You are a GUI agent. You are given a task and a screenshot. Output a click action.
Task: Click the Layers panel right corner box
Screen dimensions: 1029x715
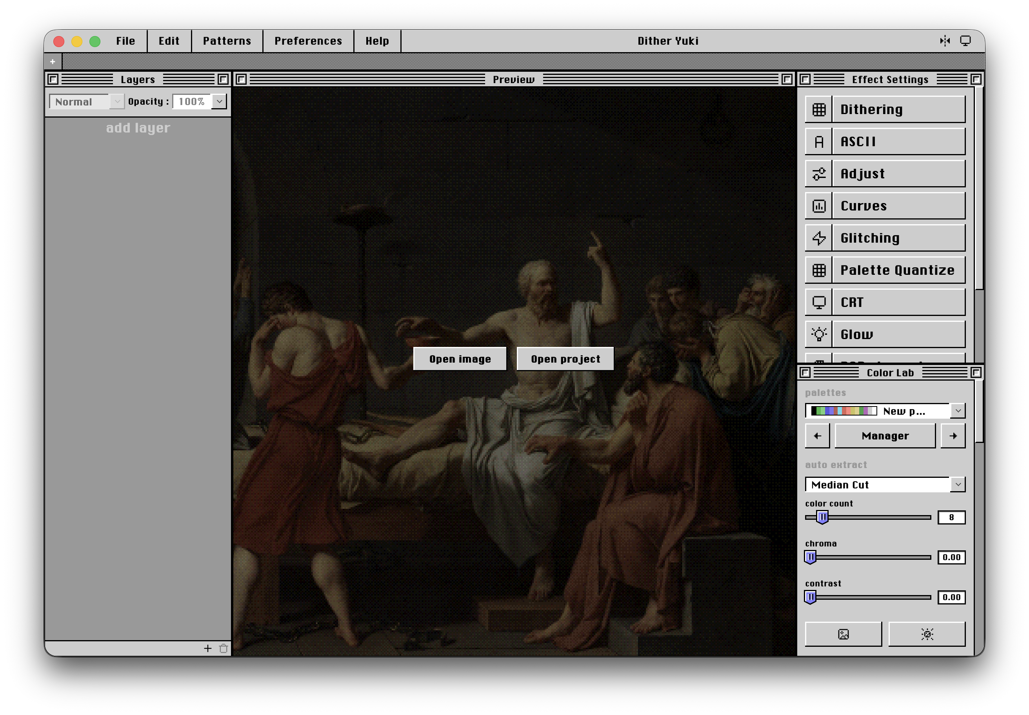[223, 79]
